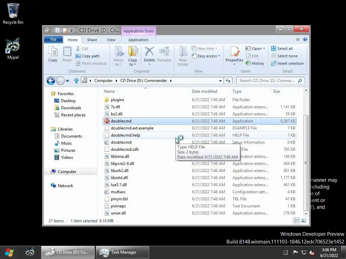Click Invert selection in ribbon

click(287, 63)
